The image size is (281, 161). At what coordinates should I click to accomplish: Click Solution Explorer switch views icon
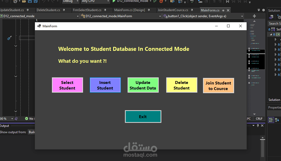click(x=271, y=17)
